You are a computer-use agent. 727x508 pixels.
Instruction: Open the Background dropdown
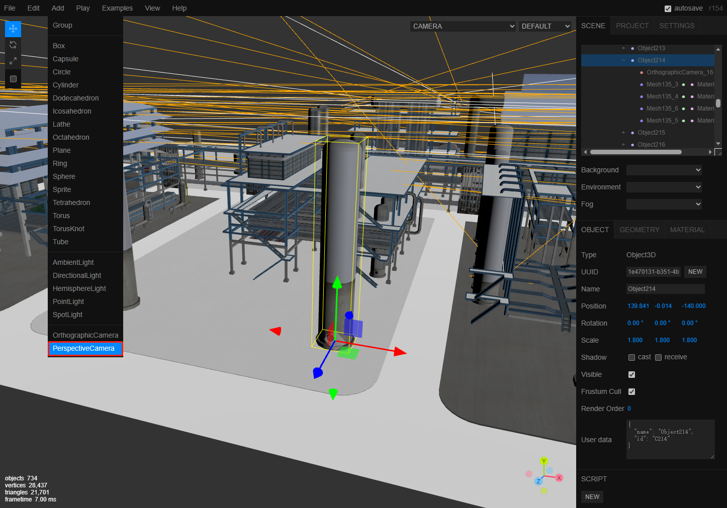coord(664,170)
